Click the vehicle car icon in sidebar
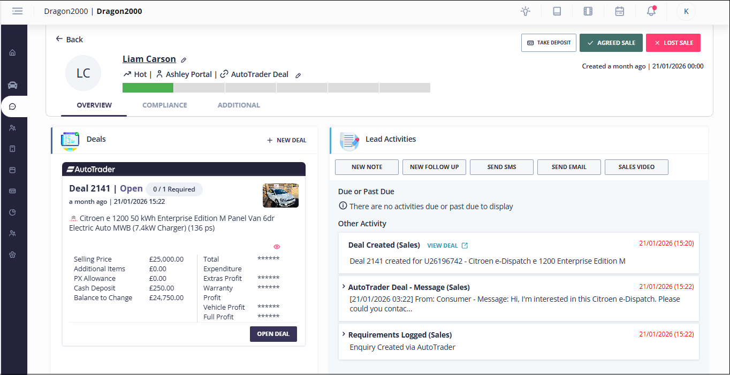 coord(13,85)
